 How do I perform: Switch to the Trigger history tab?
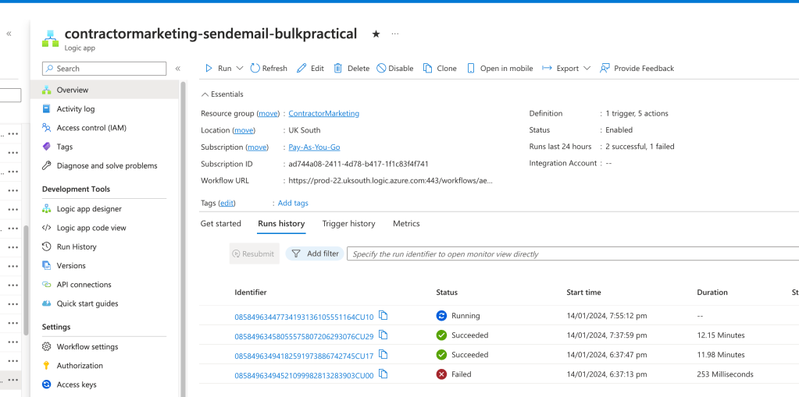click(348, 223)
